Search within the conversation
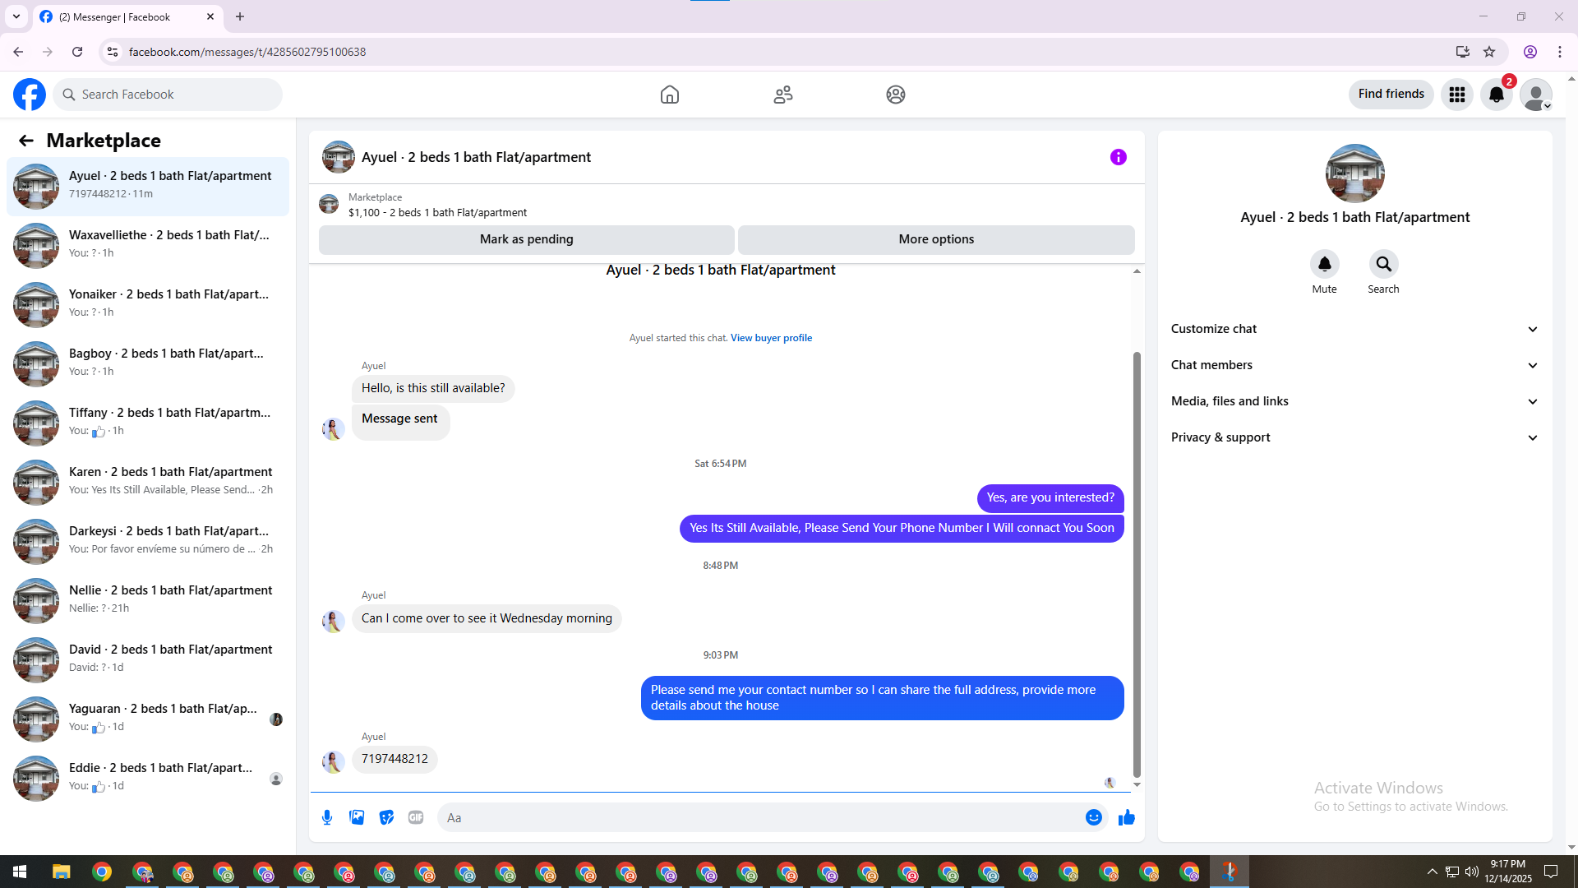This screenshot has width=1578, height=888. (1383, 265)
